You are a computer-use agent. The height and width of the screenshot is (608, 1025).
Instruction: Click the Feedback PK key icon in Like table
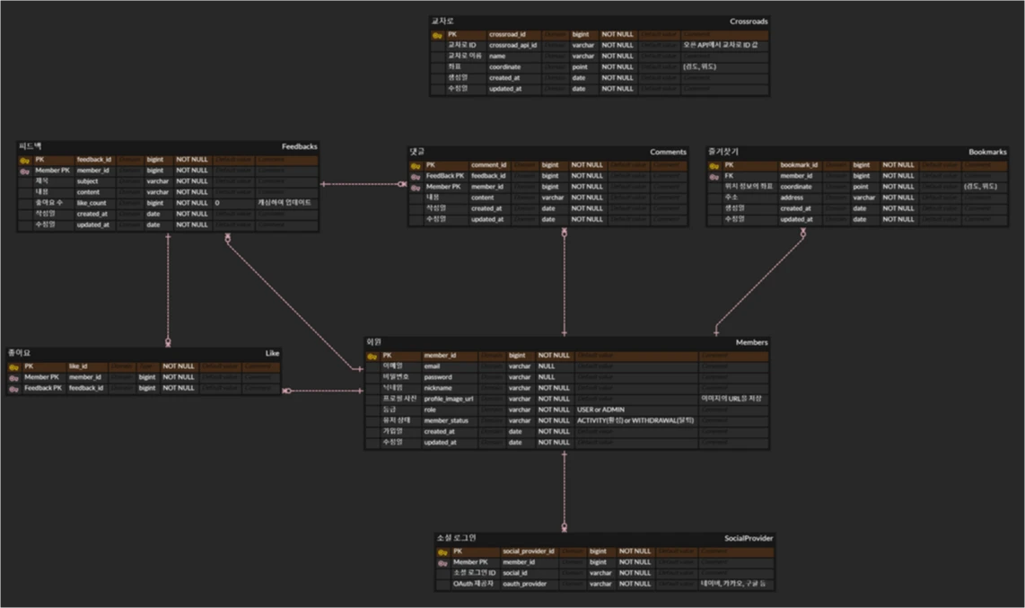(13, 389)
